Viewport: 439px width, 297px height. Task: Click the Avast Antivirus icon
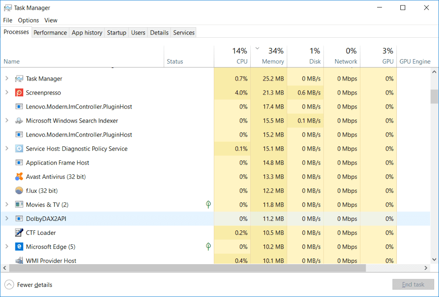tap(19, 177)
